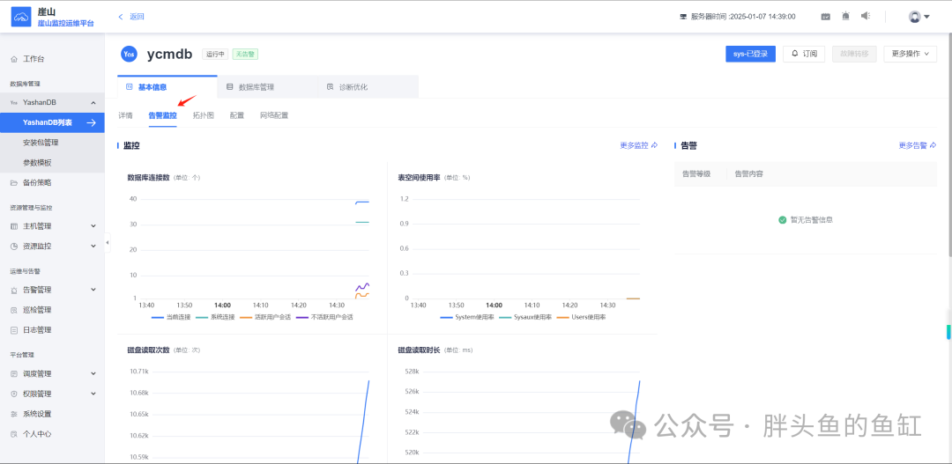Toggle the speaker sound icon in header
Screen dimensions: 952x464
pos(866,17)
